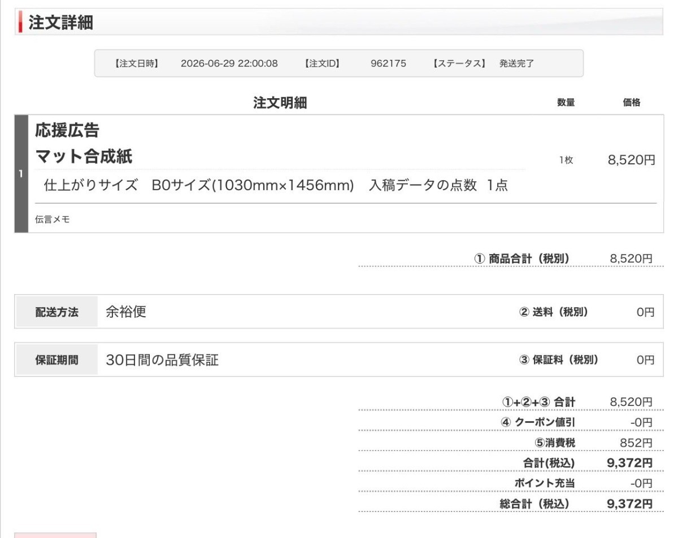Viewport: 678px width, 538px height.
Task: Click the 伝言メモ label
Action: tap(53, 220)
